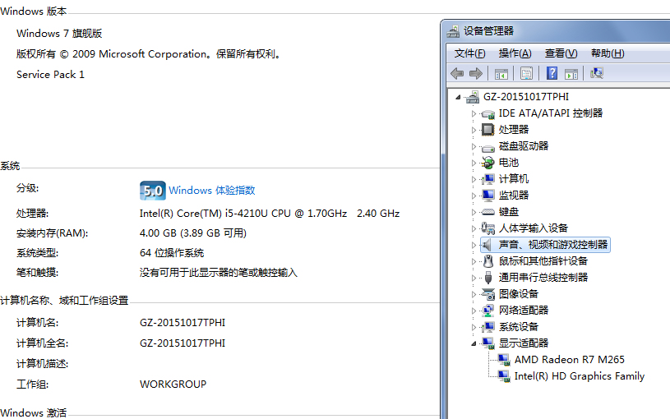The height and width of the screenshot is (419, 670).
Task: Click the 处理器 chip icon
Action: pos(487,130)
